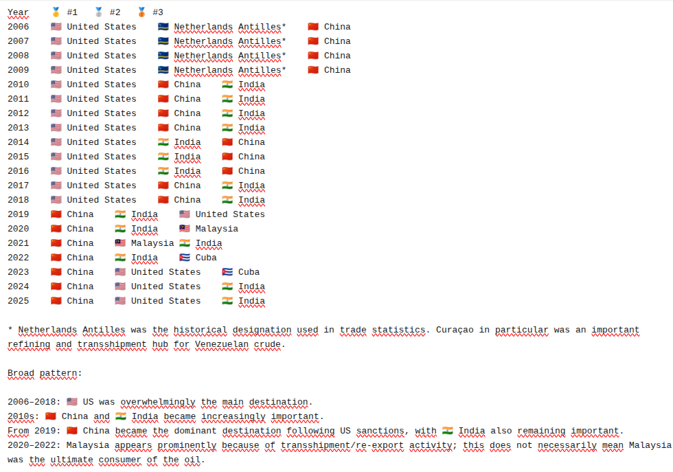Click the US flag in the 2006–2018 summary line
673x472 pixels.
[x=72, y=402]
